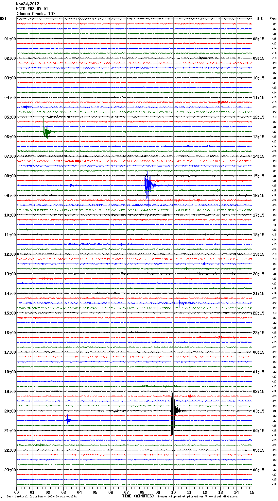
Task: Click the Traces clipped footer note
Action: click(198, 496)
